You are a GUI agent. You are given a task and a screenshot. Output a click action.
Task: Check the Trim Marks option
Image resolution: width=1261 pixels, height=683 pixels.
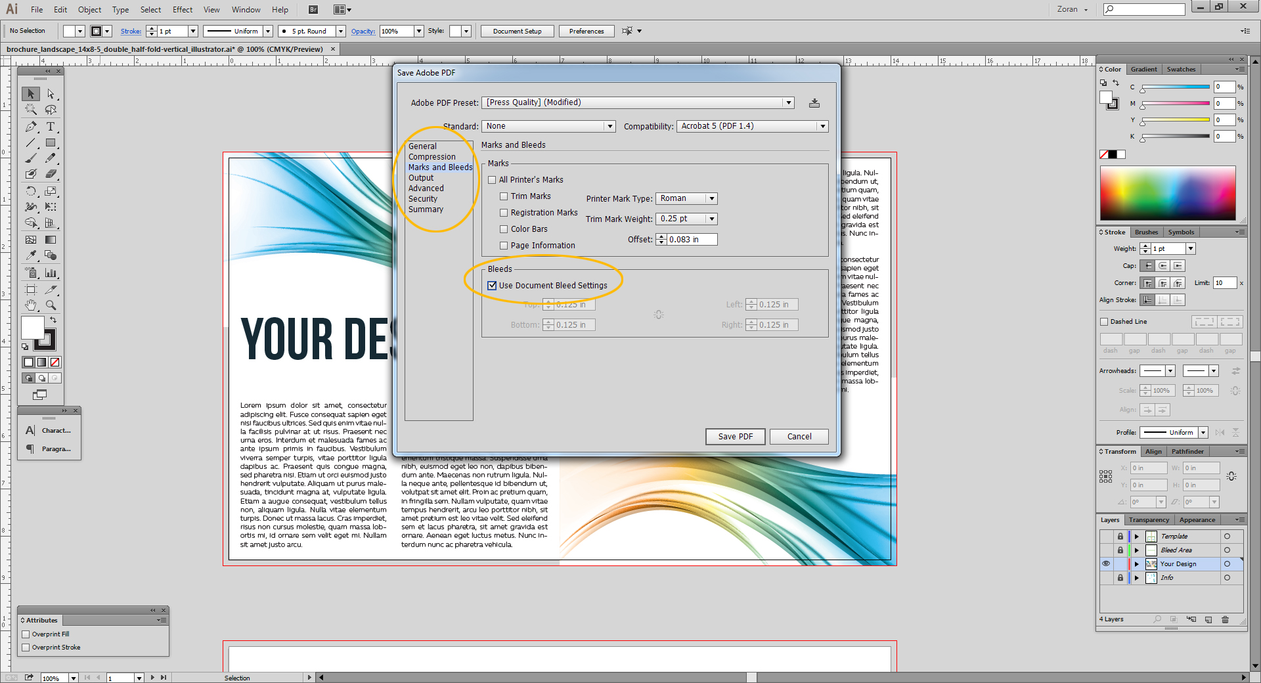coord(504,196)
